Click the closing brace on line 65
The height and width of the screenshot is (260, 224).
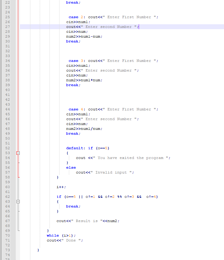[x=58, y=211]
